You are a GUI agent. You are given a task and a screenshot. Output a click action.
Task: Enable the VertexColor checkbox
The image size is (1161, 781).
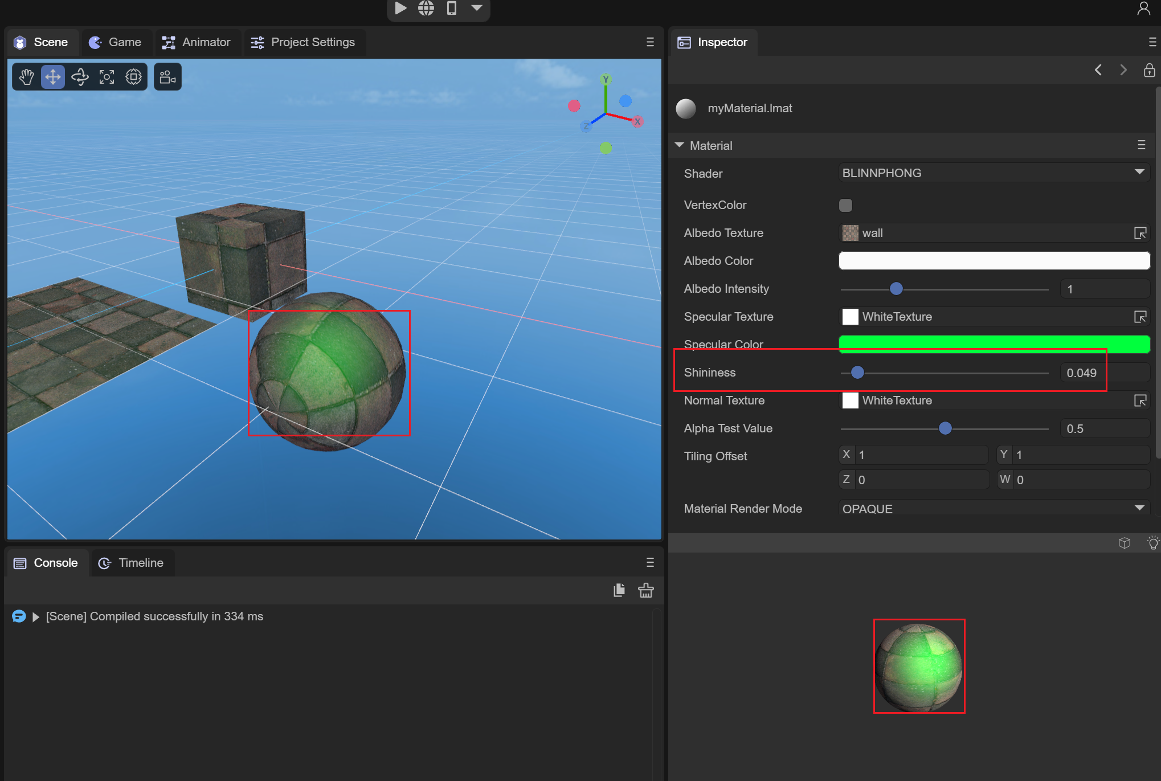tap(845, 205)
